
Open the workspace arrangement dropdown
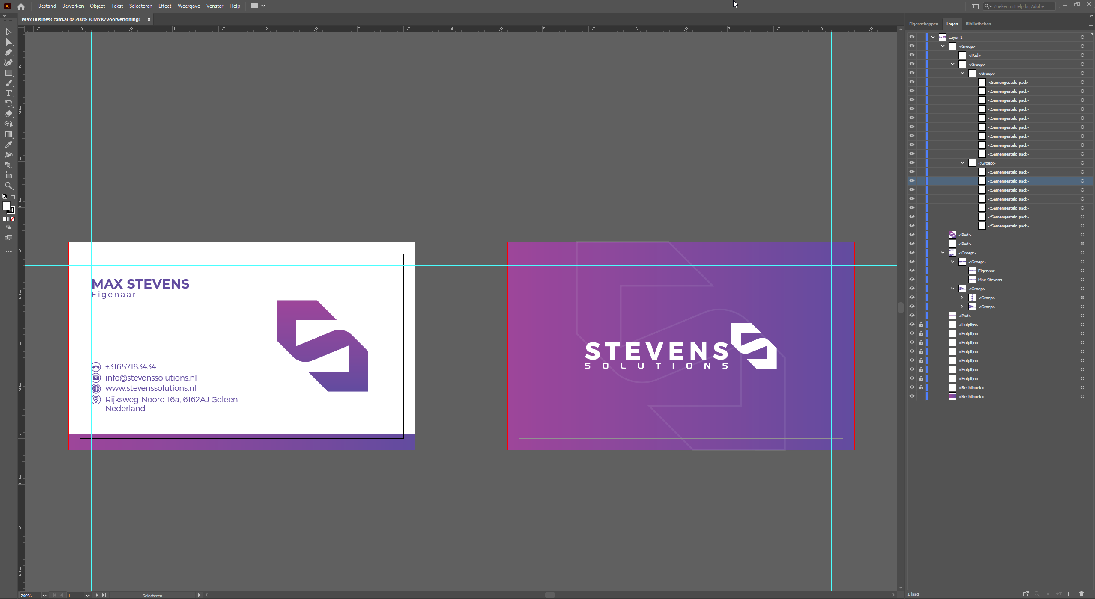(x=258, y=6)
